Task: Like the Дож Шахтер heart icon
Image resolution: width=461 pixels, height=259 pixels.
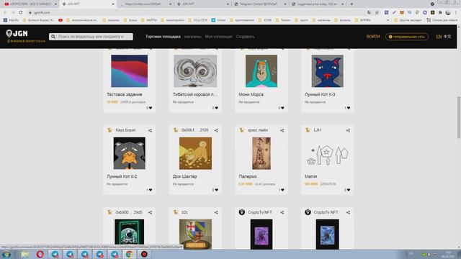Action: (x=216, y=190)
